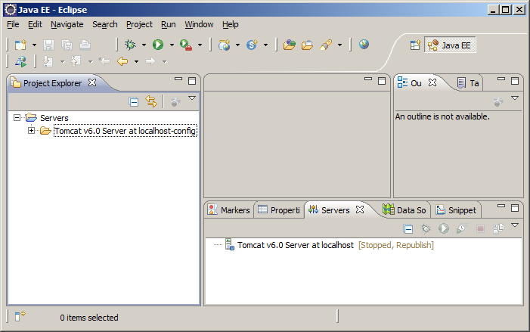
Task: Click Start server in profile mode icon
Action: coord(462,229)
